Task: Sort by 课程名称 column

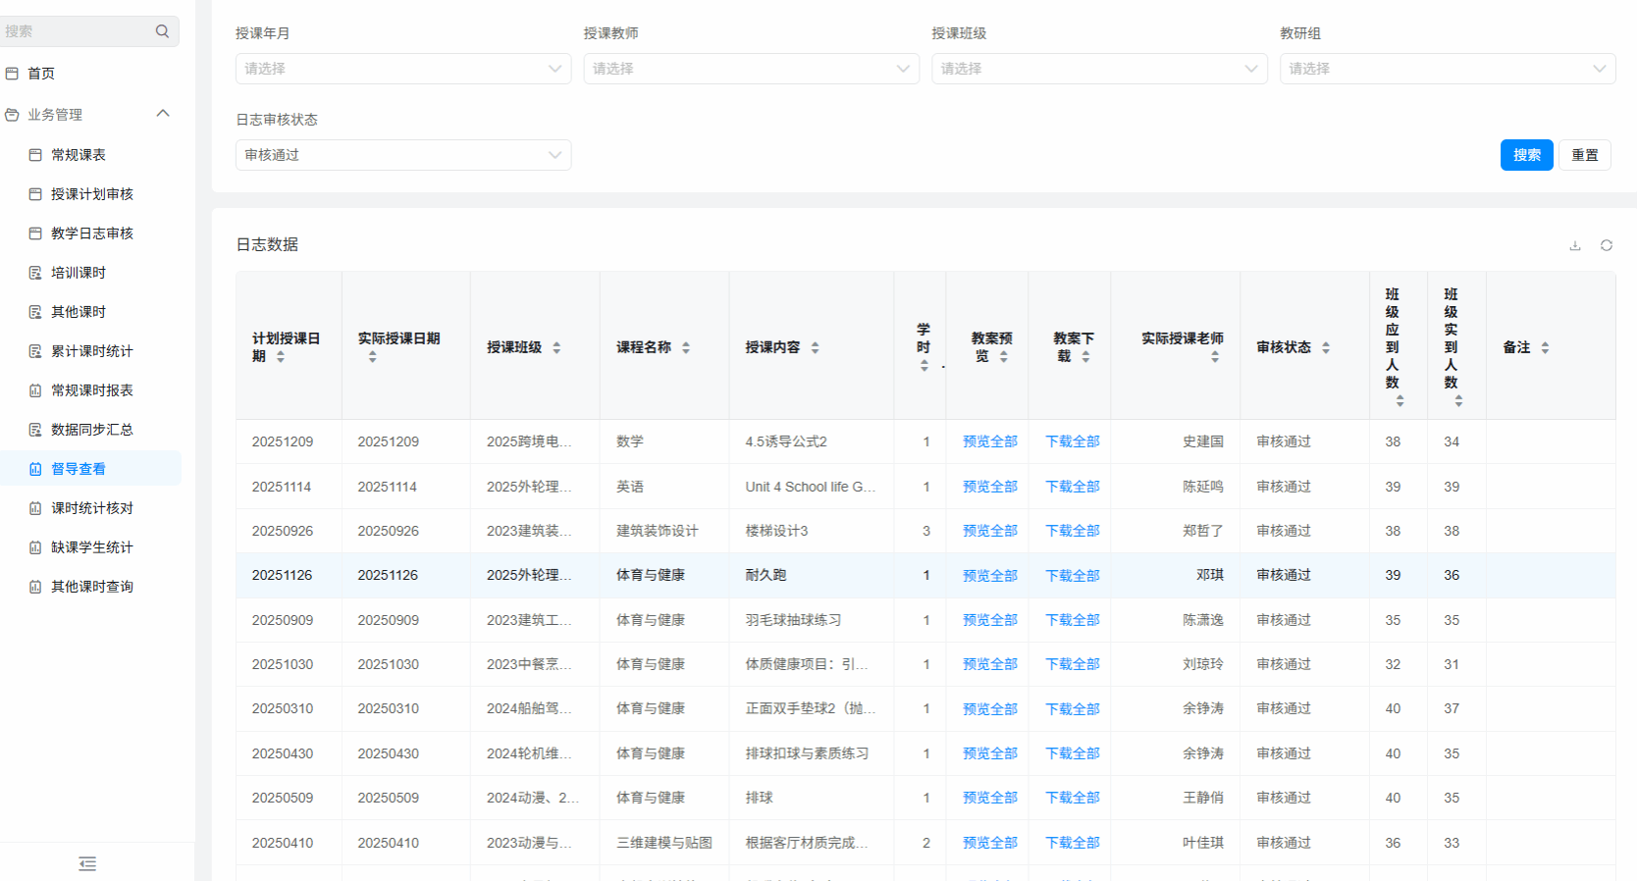Action: [686, 347]
